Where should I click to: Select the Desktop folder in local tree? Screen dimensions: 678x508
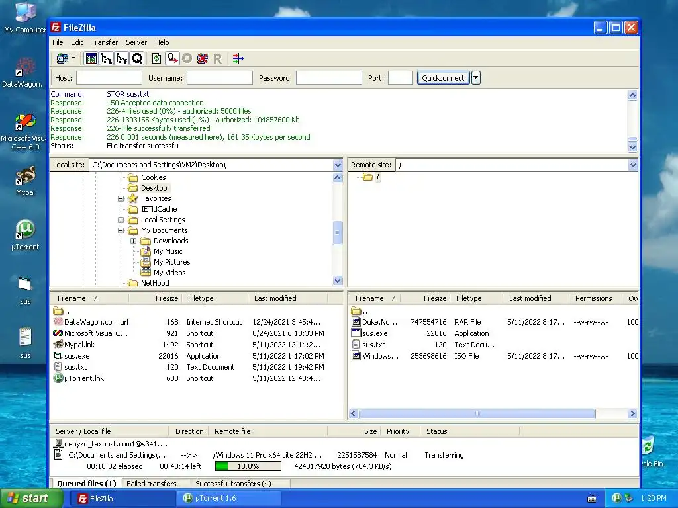154,188
